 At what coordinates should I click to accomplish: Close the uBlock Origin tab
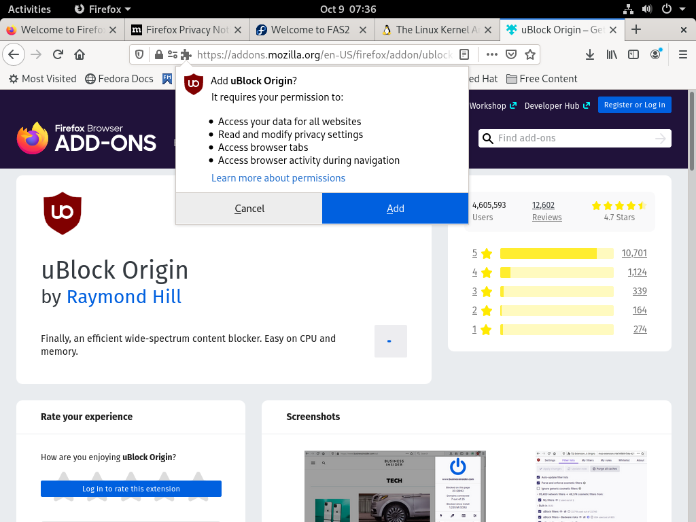click(x=613, y=30)
